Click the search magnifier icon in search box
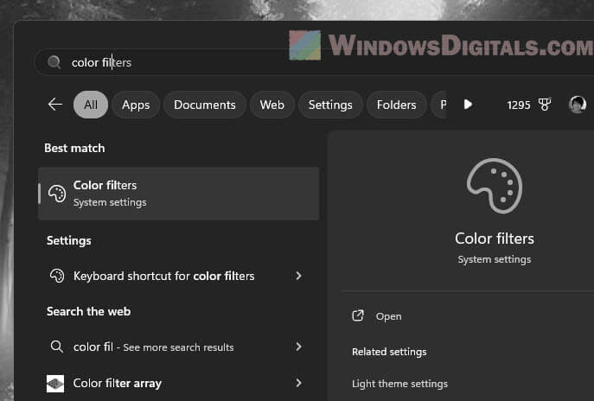Screen dimensions: 594x401 pyautogui.click(x=54, y=62)
